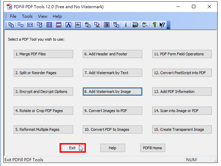221x166 pixels.
Task: Click the Rotate or Crop toolbar icon
Action: click(40, 25)
